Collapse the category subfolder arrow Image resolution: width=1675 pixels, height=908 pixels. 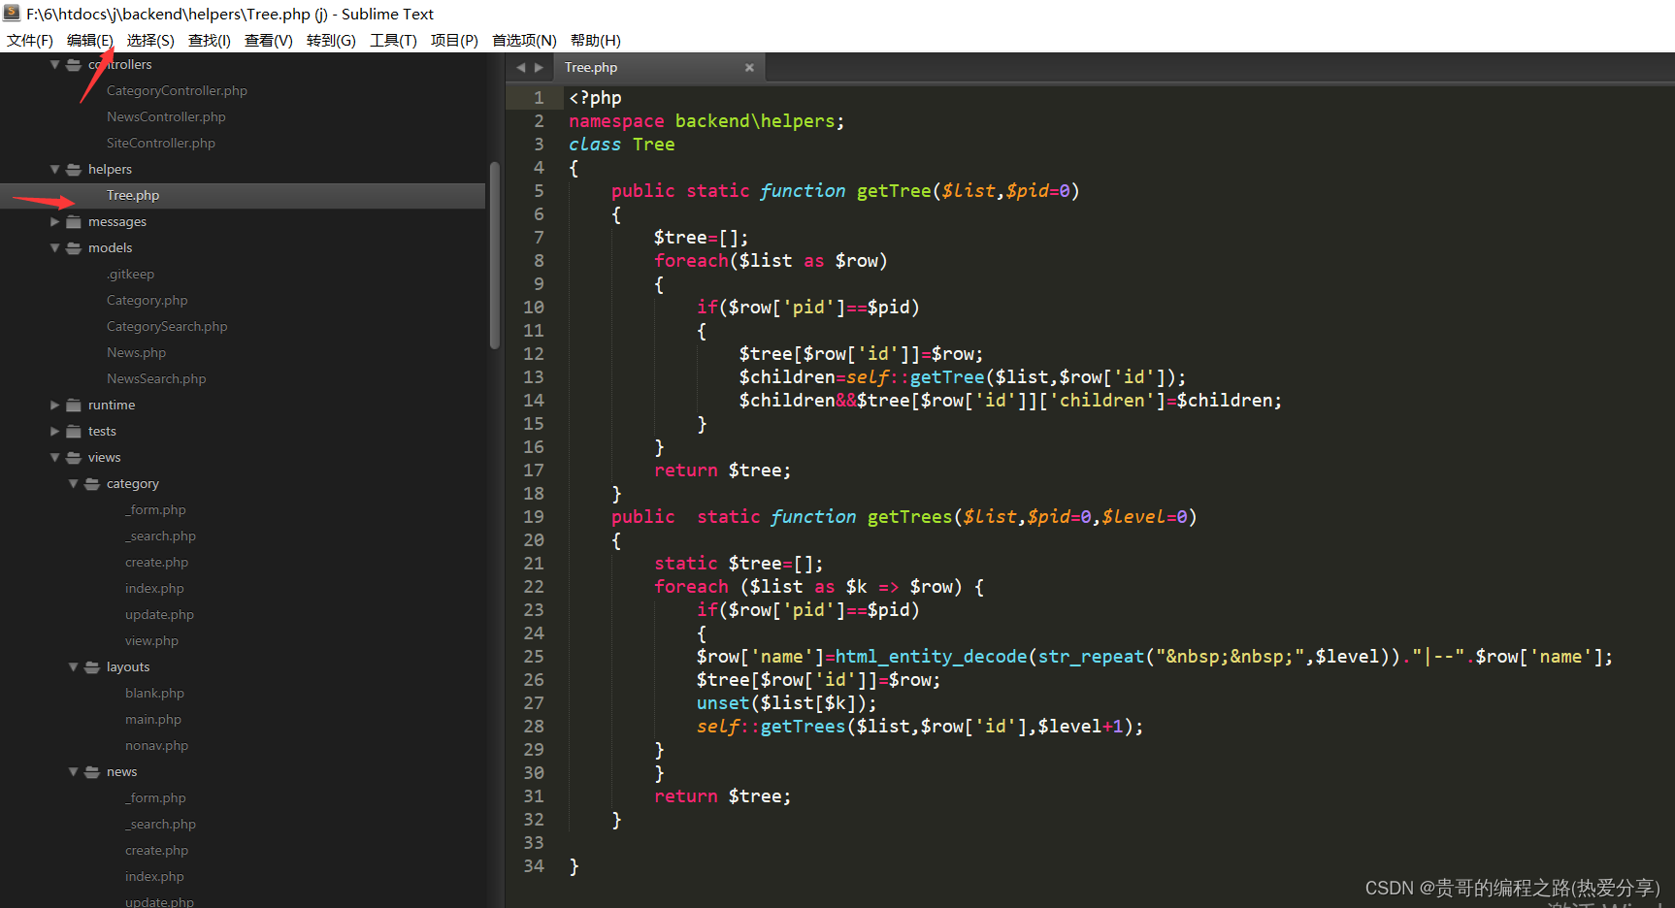(x=74, y=484)
